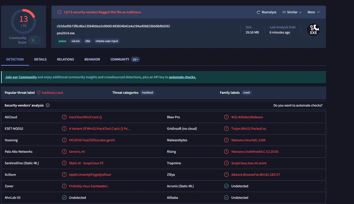Click the Xcitium detection alert icon

click(64, 174)
